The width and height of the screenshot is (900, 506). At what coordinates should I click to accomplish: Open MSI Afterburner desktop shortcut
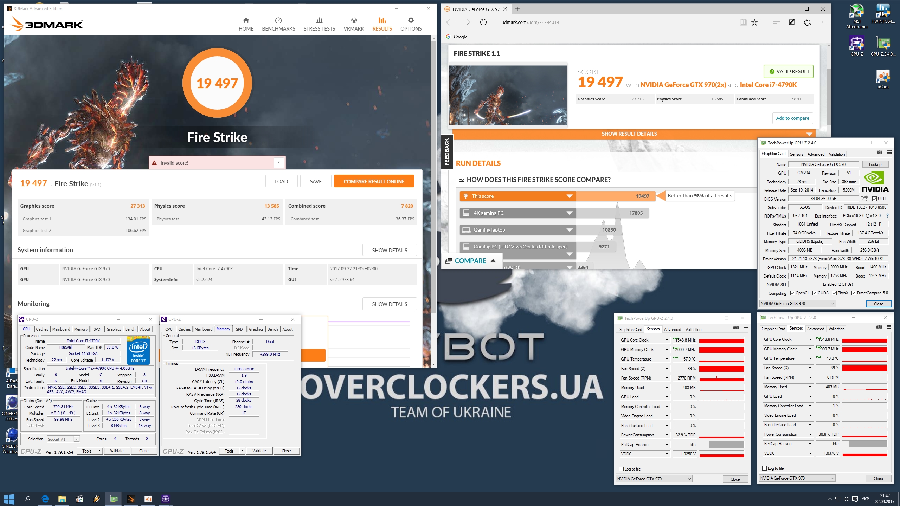[857, 16]
